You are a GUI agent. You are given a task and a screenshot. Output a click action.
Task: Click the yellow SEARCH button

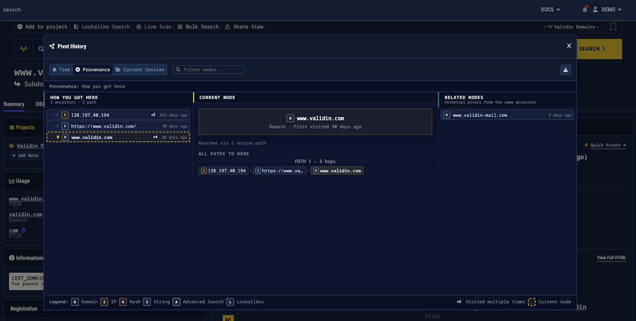tap(599, 49)
